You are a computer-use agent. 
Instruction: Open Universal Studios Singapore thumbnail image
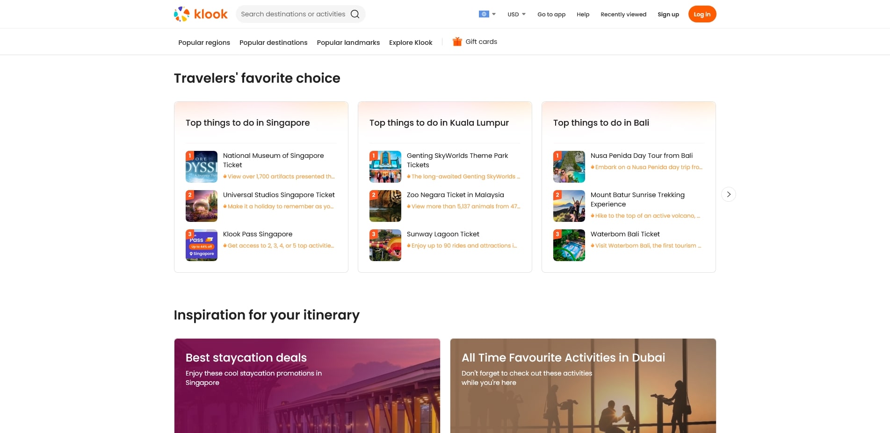tap(202, 206)
